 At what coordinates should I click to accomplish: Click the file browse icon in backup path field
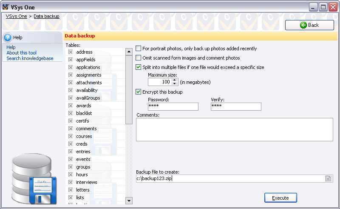pos(328,179)
